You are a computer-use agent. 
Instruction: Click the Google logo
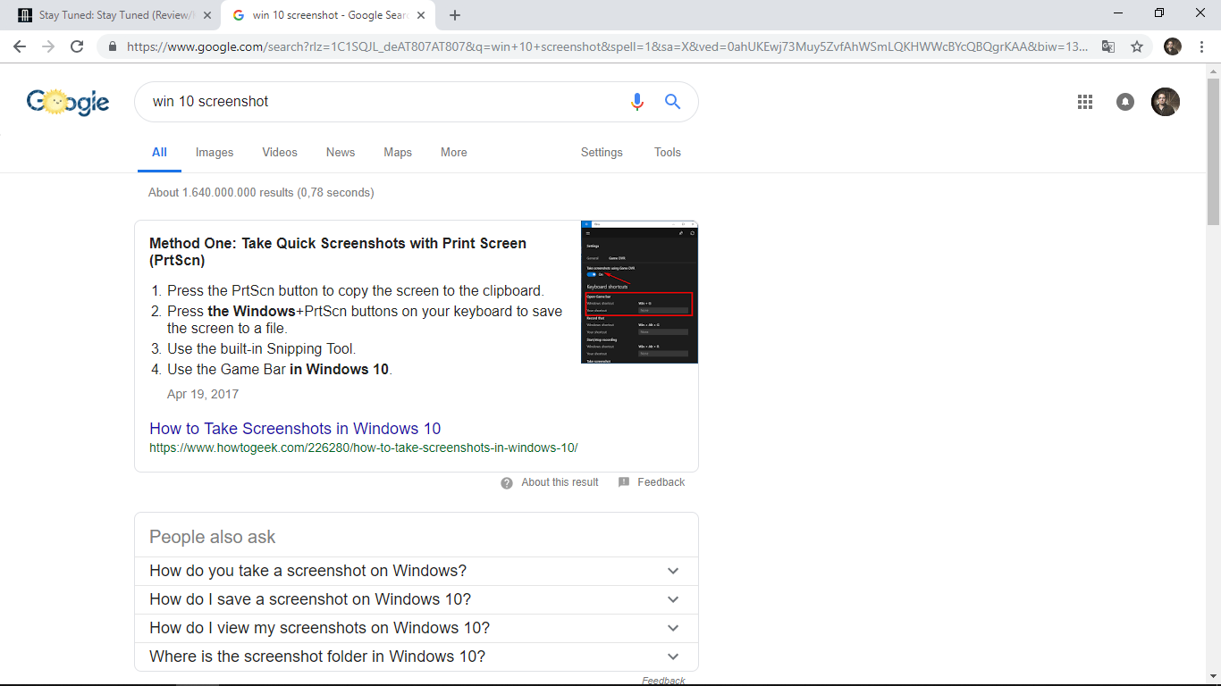click(x=68, y=102)
